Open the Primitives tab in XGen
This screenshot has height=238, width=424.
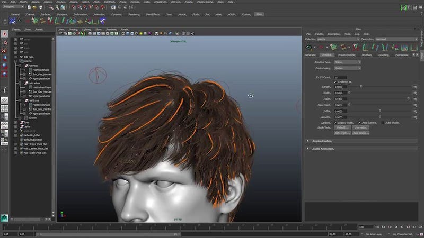tap(326, 55)
